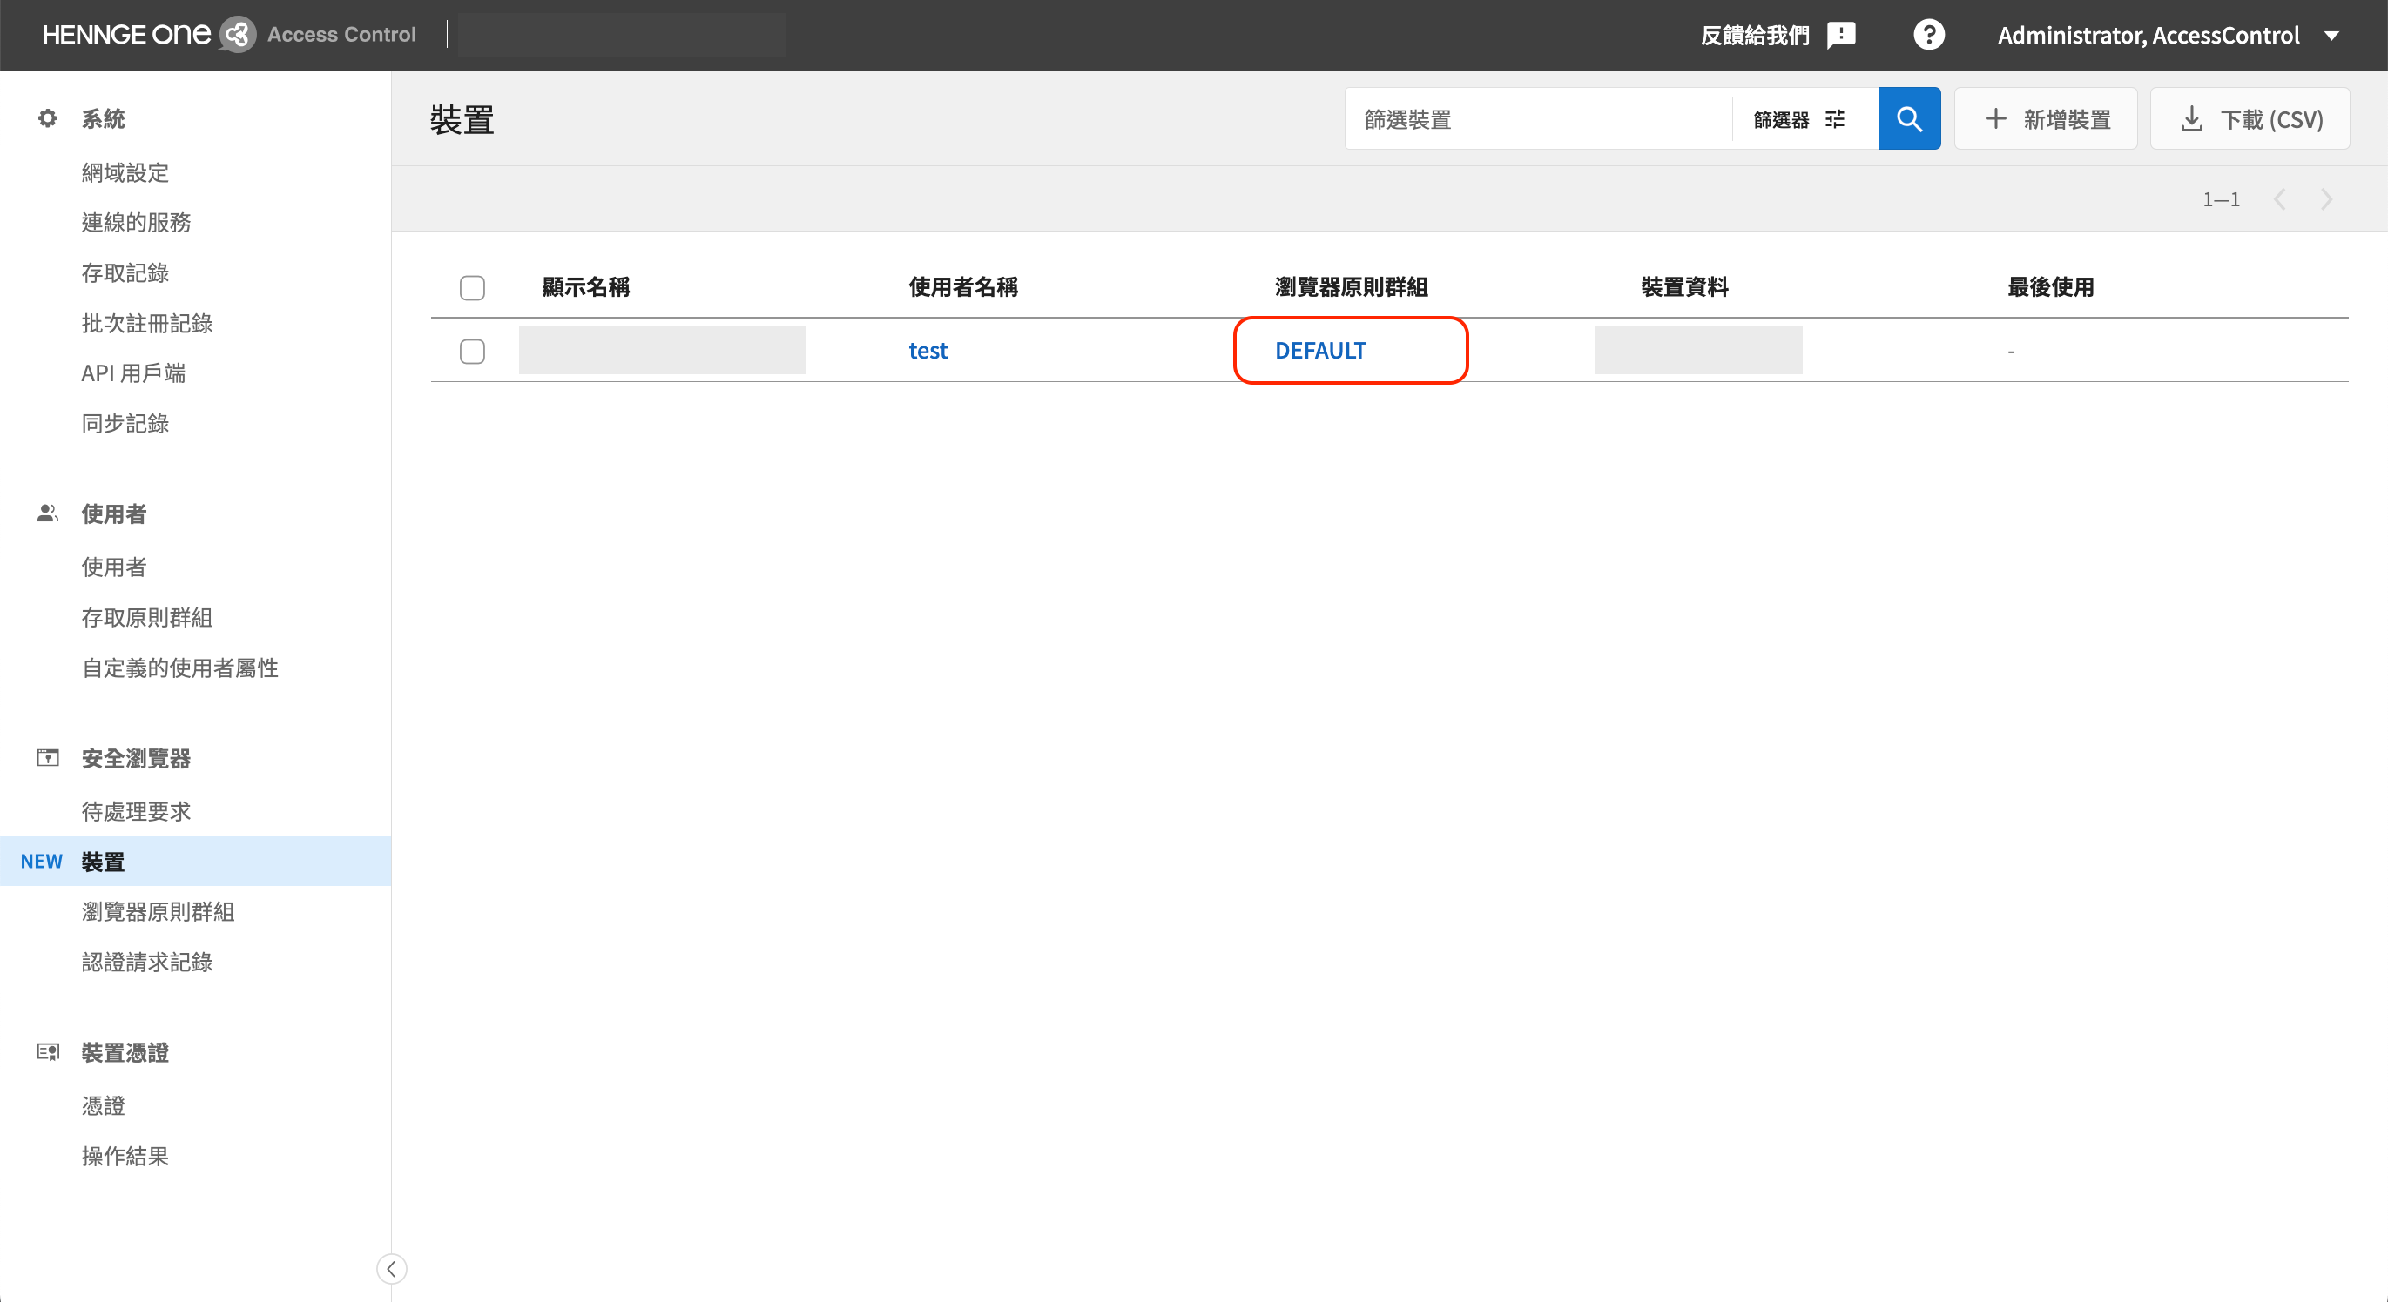Open the Administrator account dropdown arrow

tap(2331, 35)
